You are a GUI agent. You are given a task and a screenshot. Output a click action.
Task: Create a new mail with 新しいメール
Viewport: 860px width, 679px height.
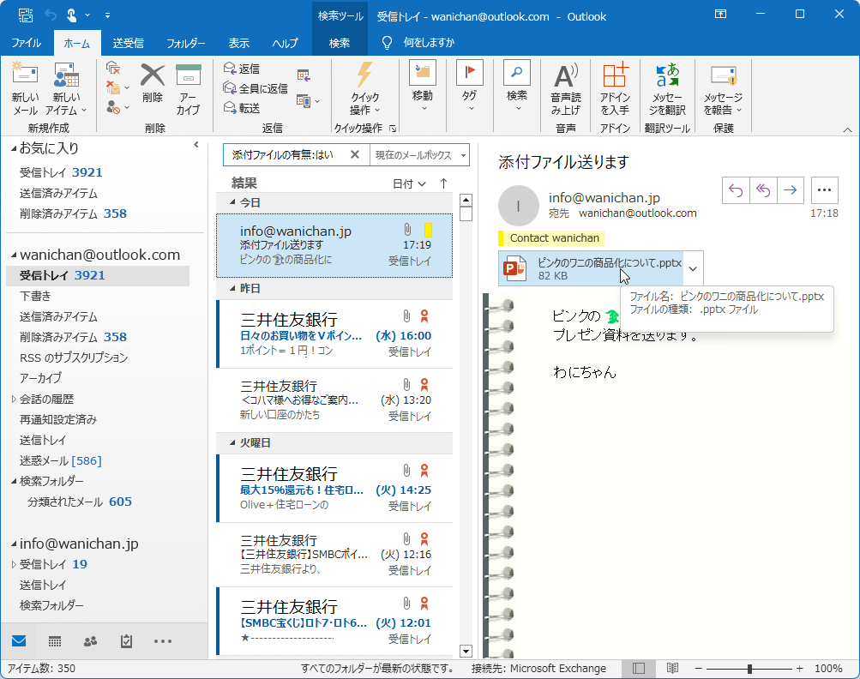pyautogui.click(x=25, y=88)
